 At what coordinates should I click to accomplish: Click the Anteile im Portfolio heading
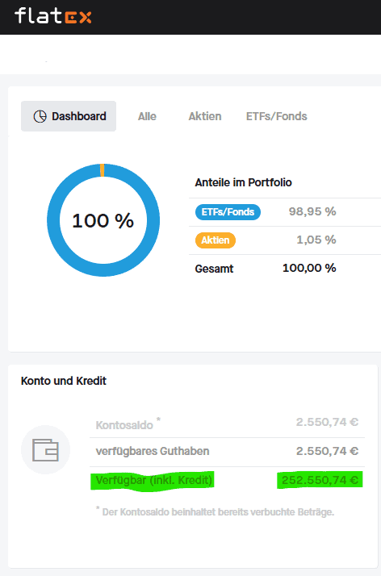(x=243, y=182)
